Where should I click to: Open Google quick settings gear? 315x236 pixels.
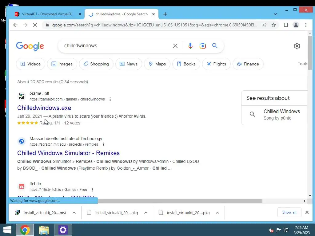point(297,46)
